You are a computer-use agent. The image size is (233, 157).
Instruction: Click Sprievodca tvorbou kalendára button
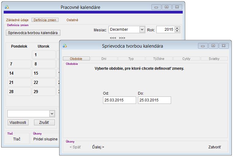(x=33, y=33)
